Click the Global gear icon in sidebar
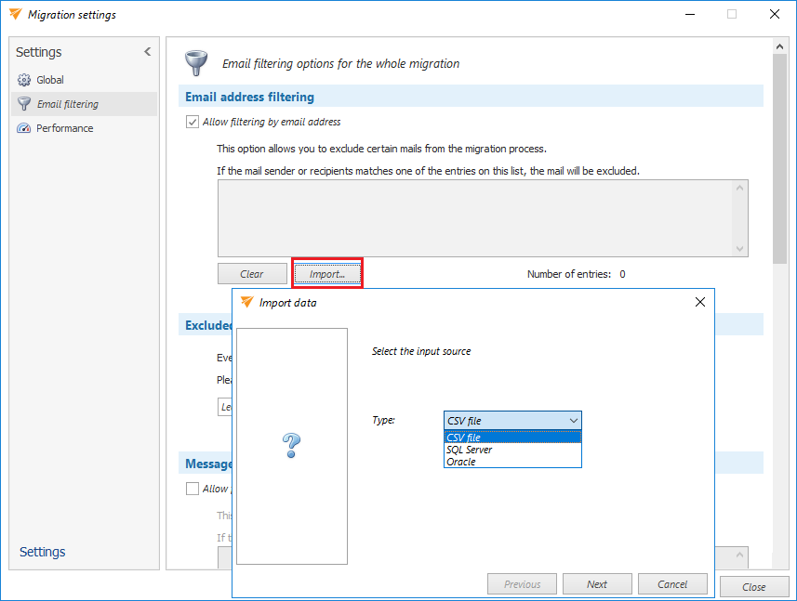 click(24, 80)
